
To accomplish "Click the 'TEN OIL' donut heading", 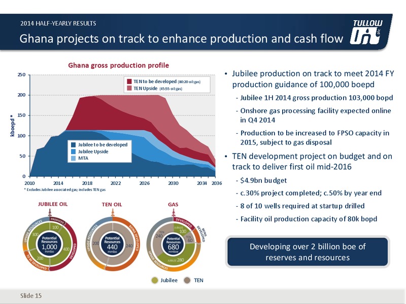I will (112, 205).
